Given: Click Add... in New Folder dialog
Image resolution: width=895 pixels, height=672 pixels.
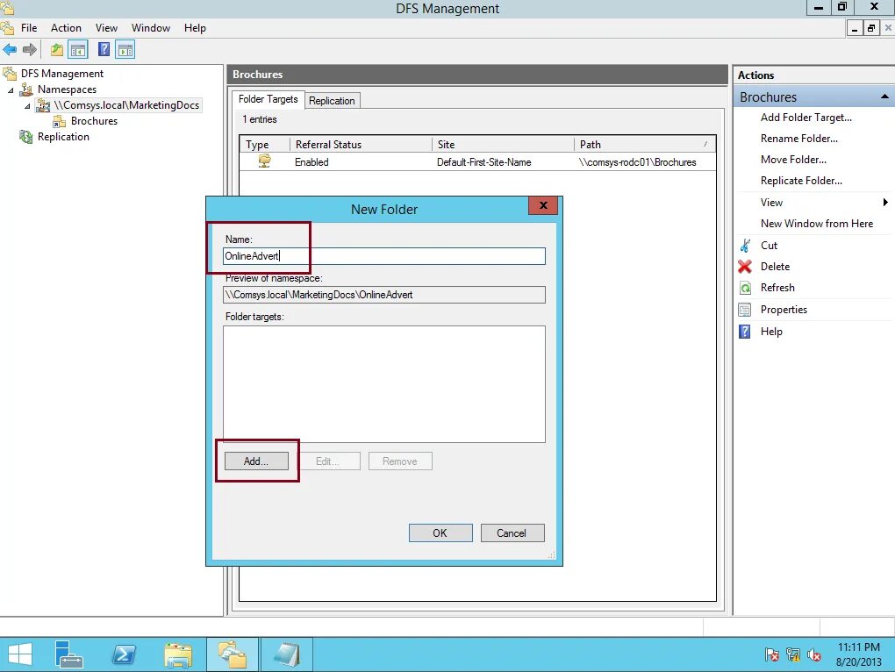Looking at the screenshot, I should pos(256,461).
